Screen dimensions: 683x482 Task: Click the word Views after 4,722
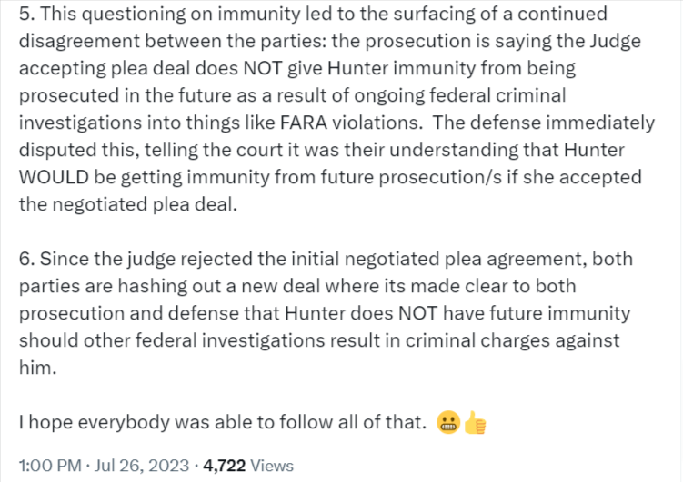point(272,466)
